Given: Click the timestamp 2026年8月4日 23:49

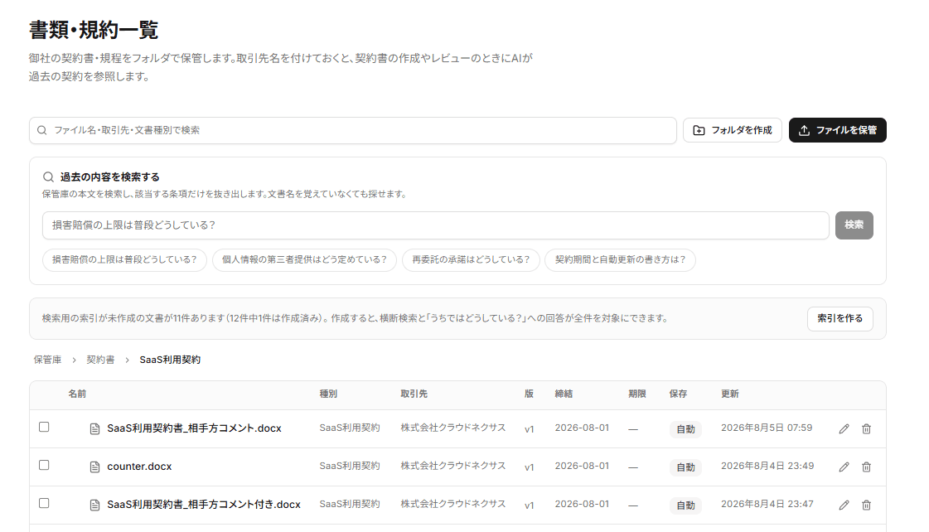Looking at the screenshot, I should point(767,466).
